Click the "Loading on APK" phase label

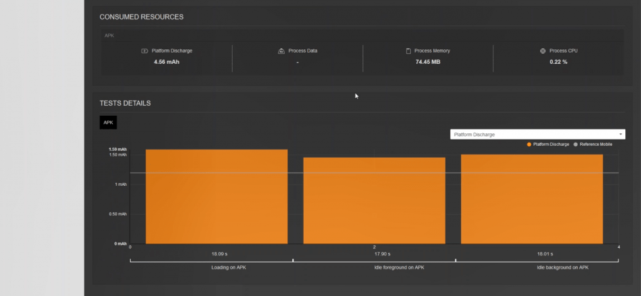pos(211,267)
